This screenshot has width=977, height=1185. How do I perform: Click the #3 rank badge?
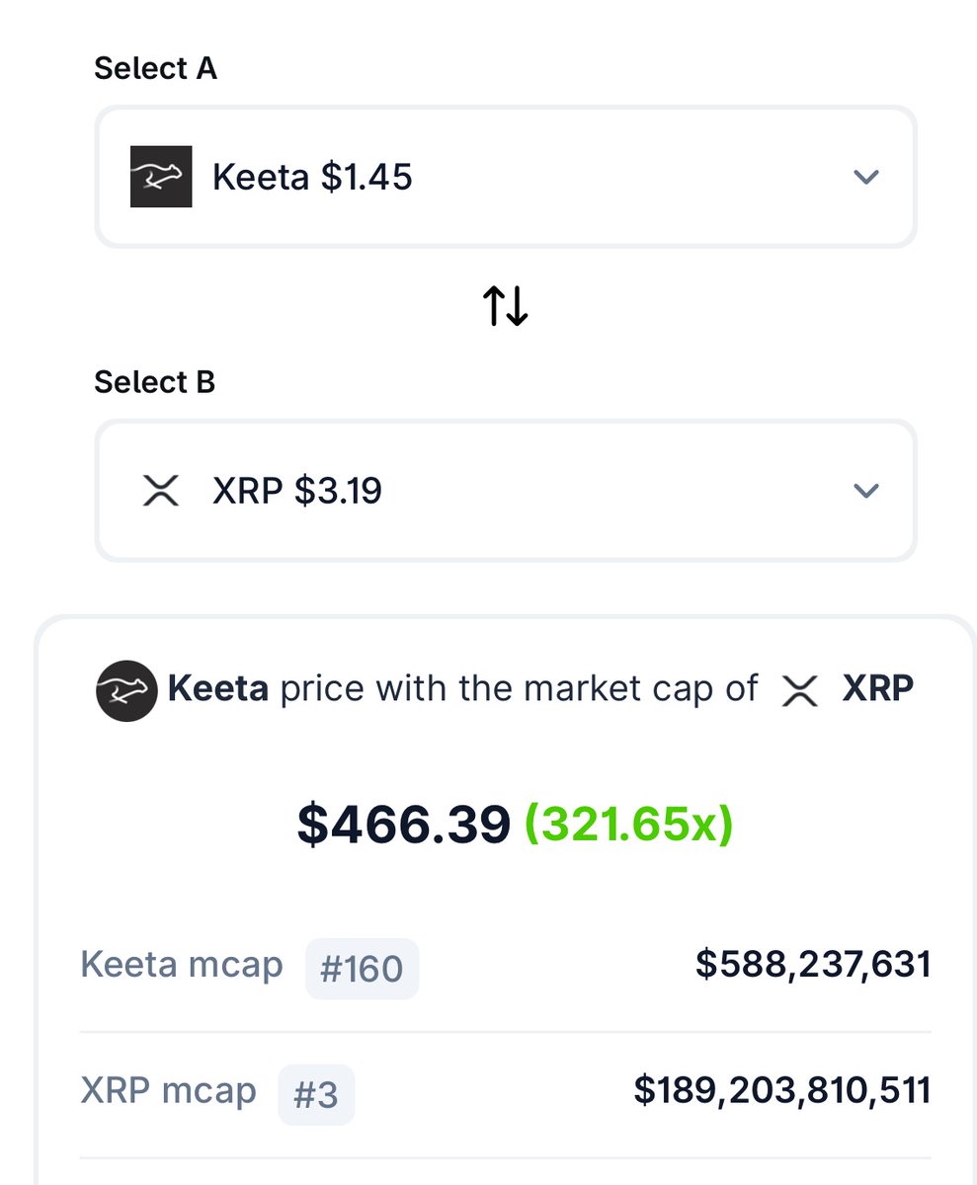click(316, 1094)
